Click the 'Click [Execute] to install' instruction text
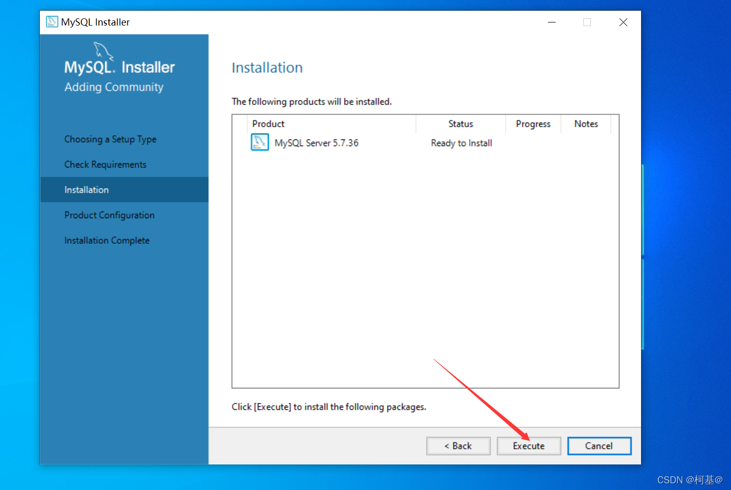Viewport: 731px width, 490px height. click(x=329, y=407)
